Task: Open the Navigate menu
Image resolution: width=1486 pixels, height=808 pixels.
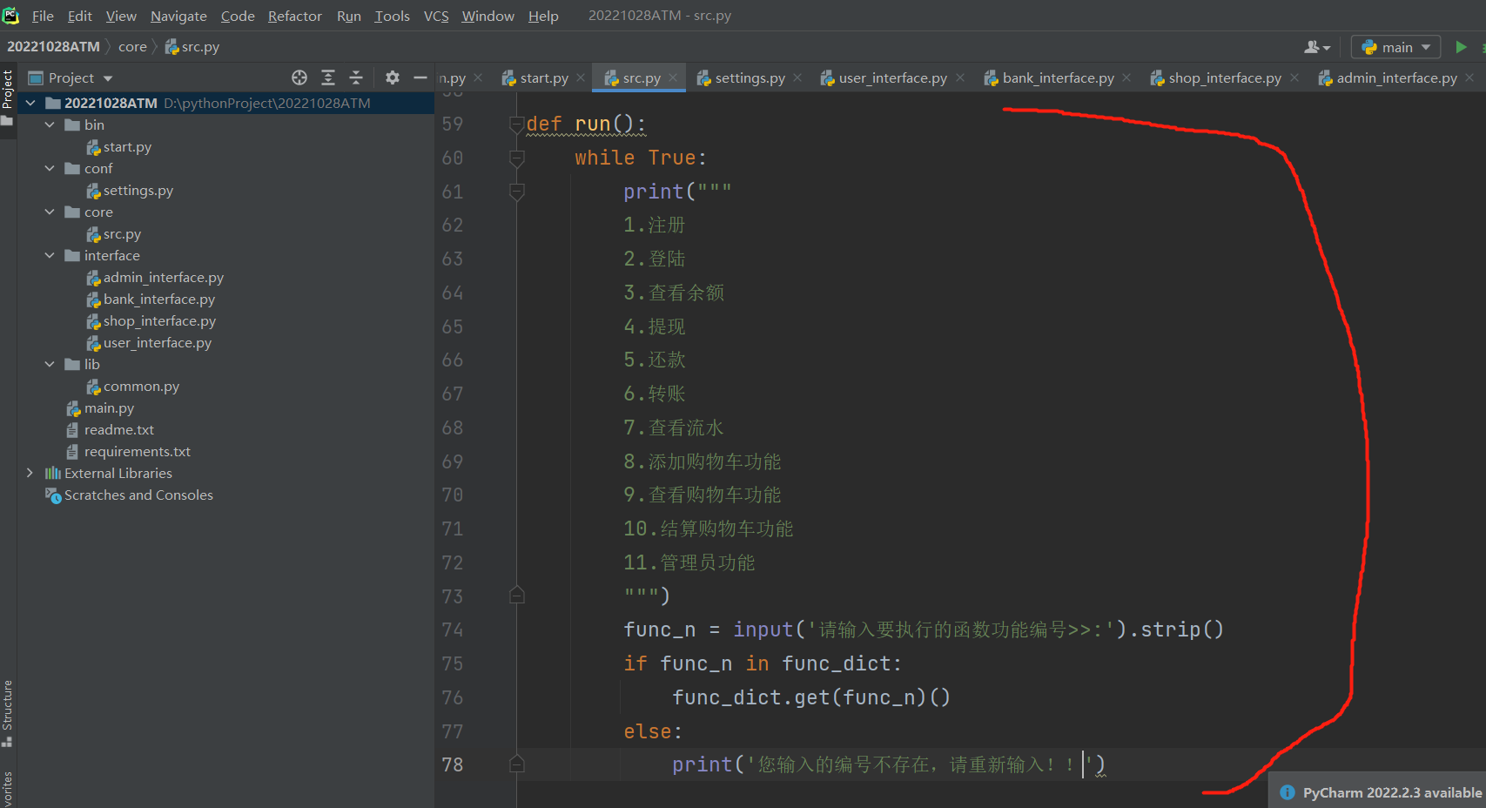Action: tap(178, 16)
